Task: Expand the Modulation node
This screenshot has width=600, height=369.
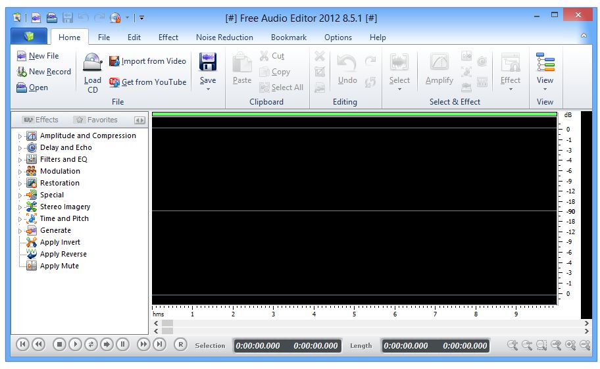Action: pos(20,172)
